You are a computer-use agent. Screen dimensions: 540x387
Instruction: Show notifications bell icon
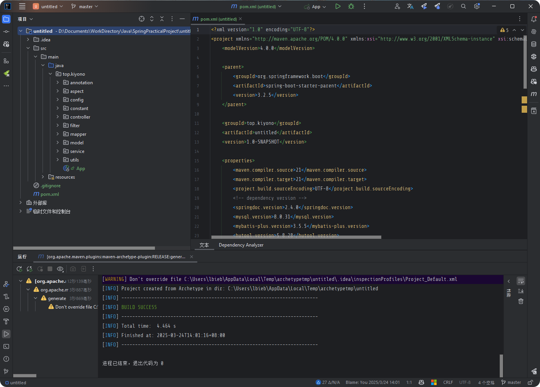coord(534,19)
